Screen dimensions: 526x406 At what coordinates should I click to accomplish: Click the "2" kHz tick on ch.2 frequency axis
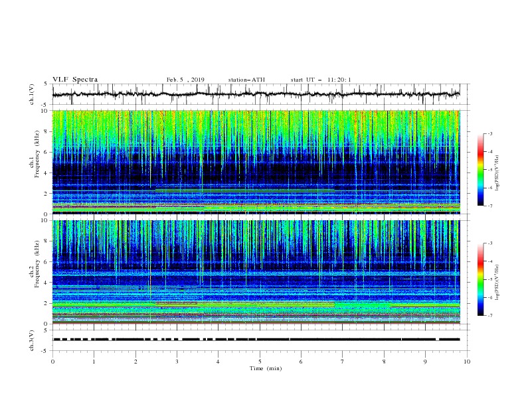(x=46, y=303)
